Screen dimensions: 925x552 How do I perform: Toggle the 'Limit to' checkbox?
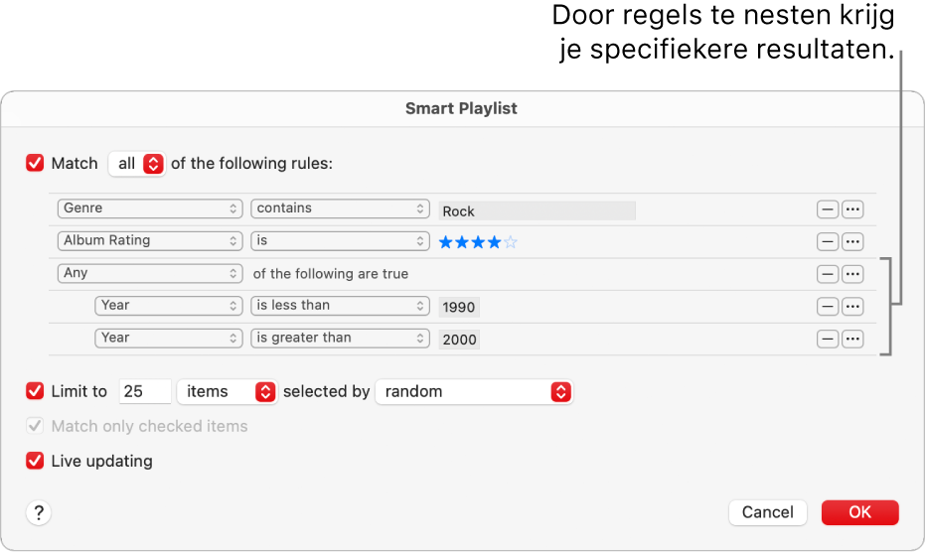coord(36,391)
